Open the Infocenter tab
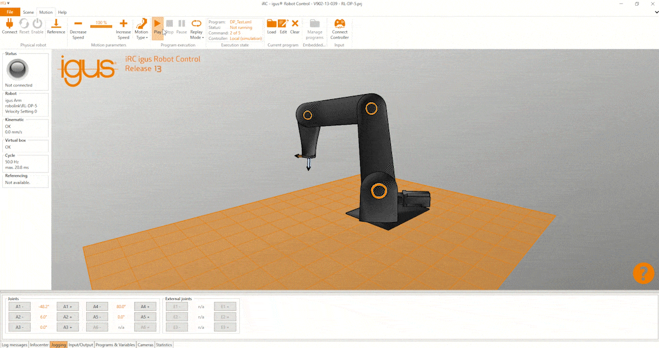Viewport: 659px width, 348px height. 39,345
